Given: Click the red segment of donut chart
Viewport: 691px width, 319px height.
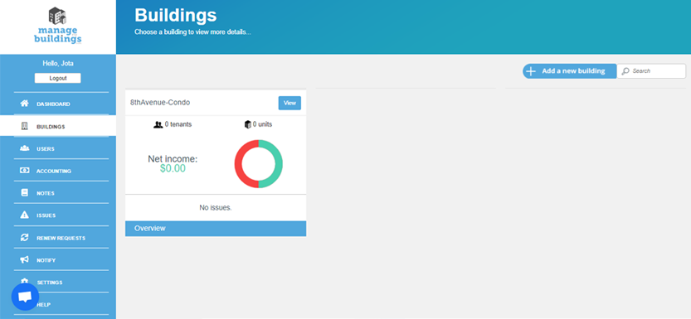Looking at the screenshot, I should [x=245, y=164].
